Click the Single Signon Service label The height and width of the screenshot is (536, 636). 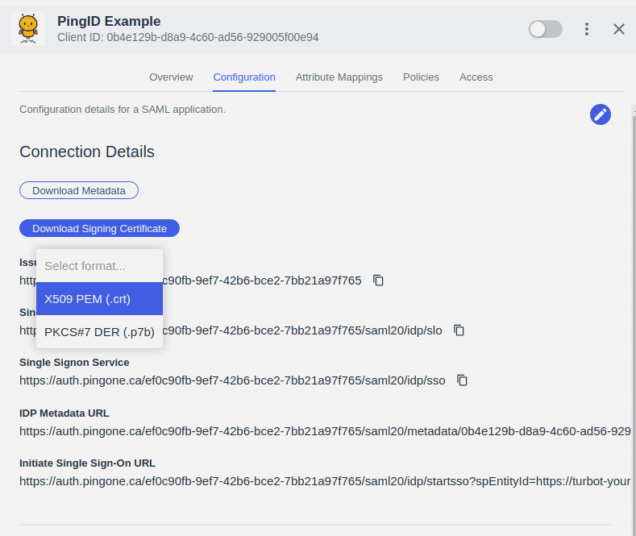(74, 363)
